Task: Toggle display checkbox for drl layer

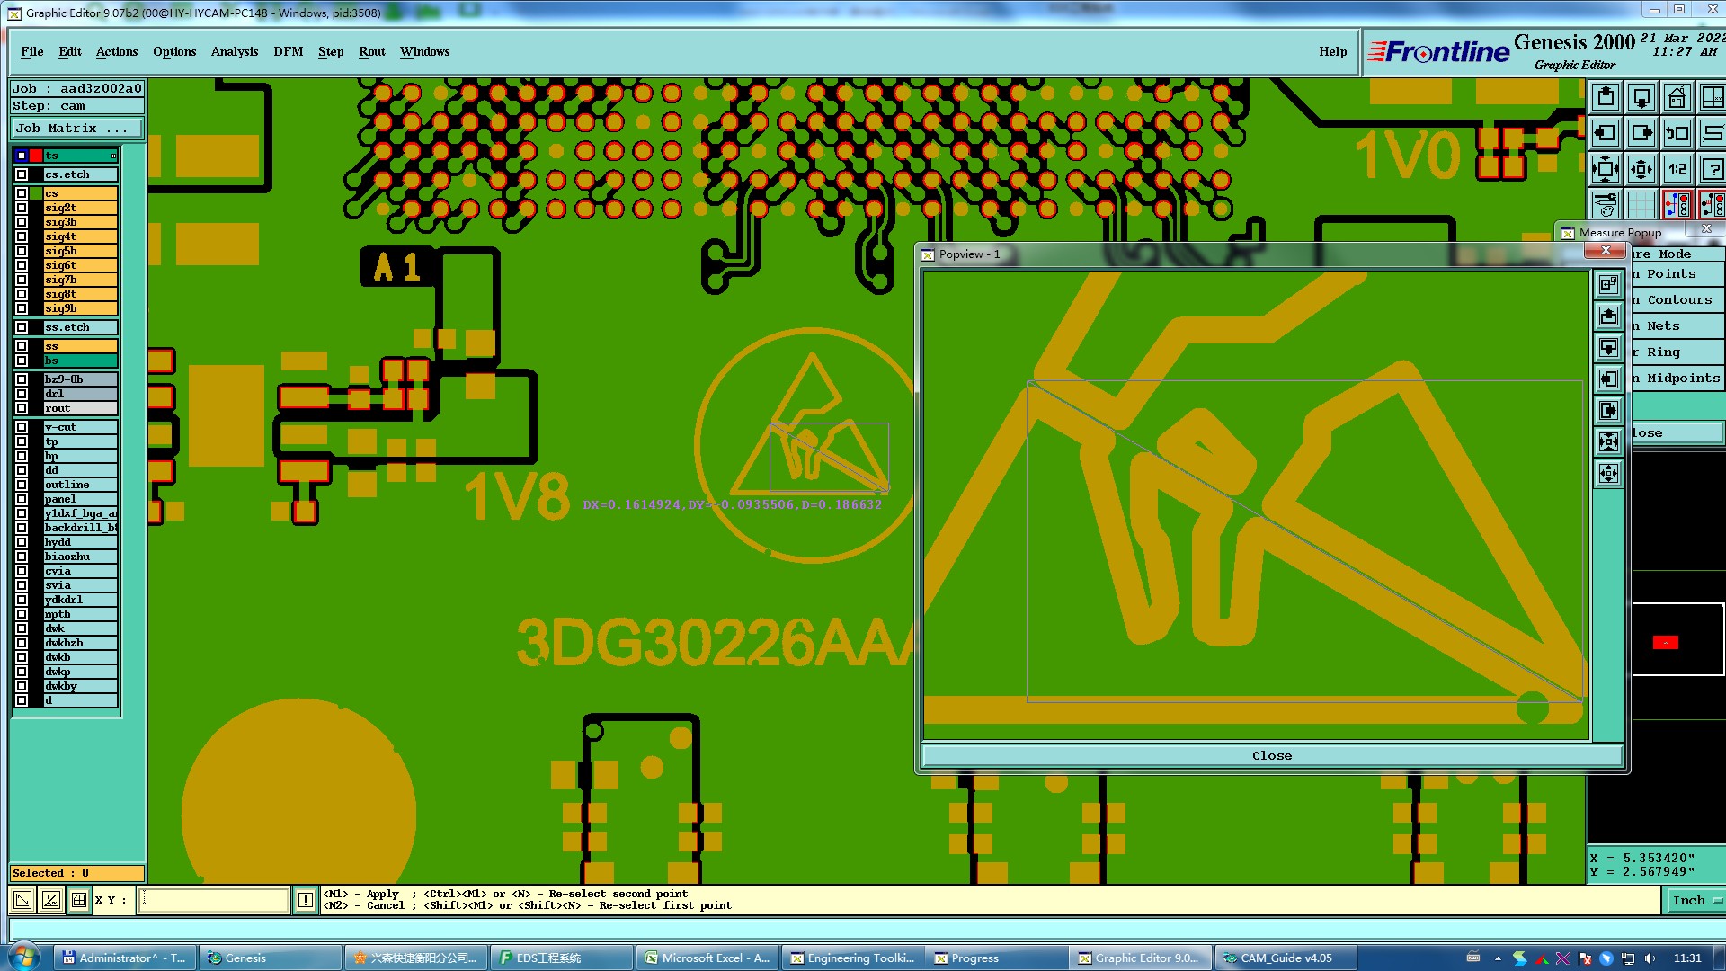Action: pos(22,394)
